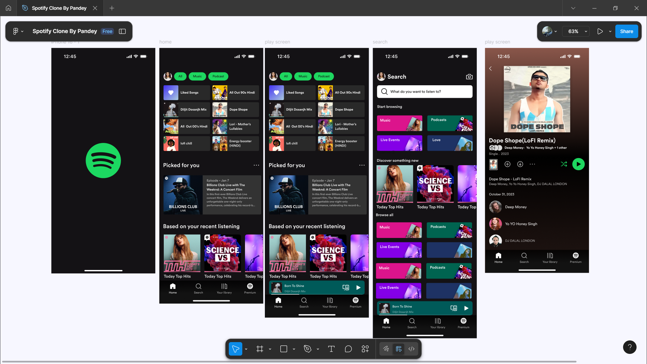This screenshot has height=364, width=647.
Task: Click the Spotify logo on splash screen
Action: (x=103, y=160)
